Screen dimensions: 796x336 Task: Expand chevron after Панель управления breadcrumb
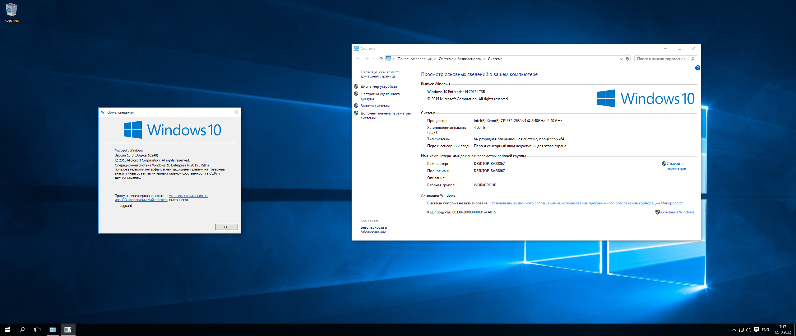coord(435,59)
